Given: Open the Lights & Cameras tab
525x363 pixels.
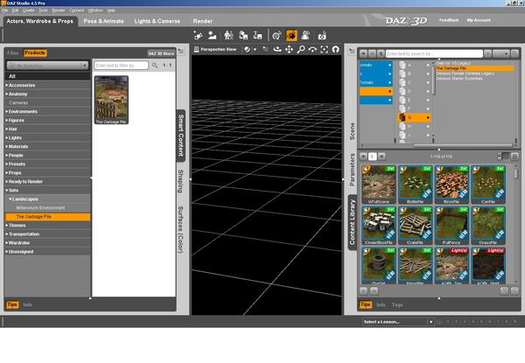Looking at the screenshot, I should [157, 21].
